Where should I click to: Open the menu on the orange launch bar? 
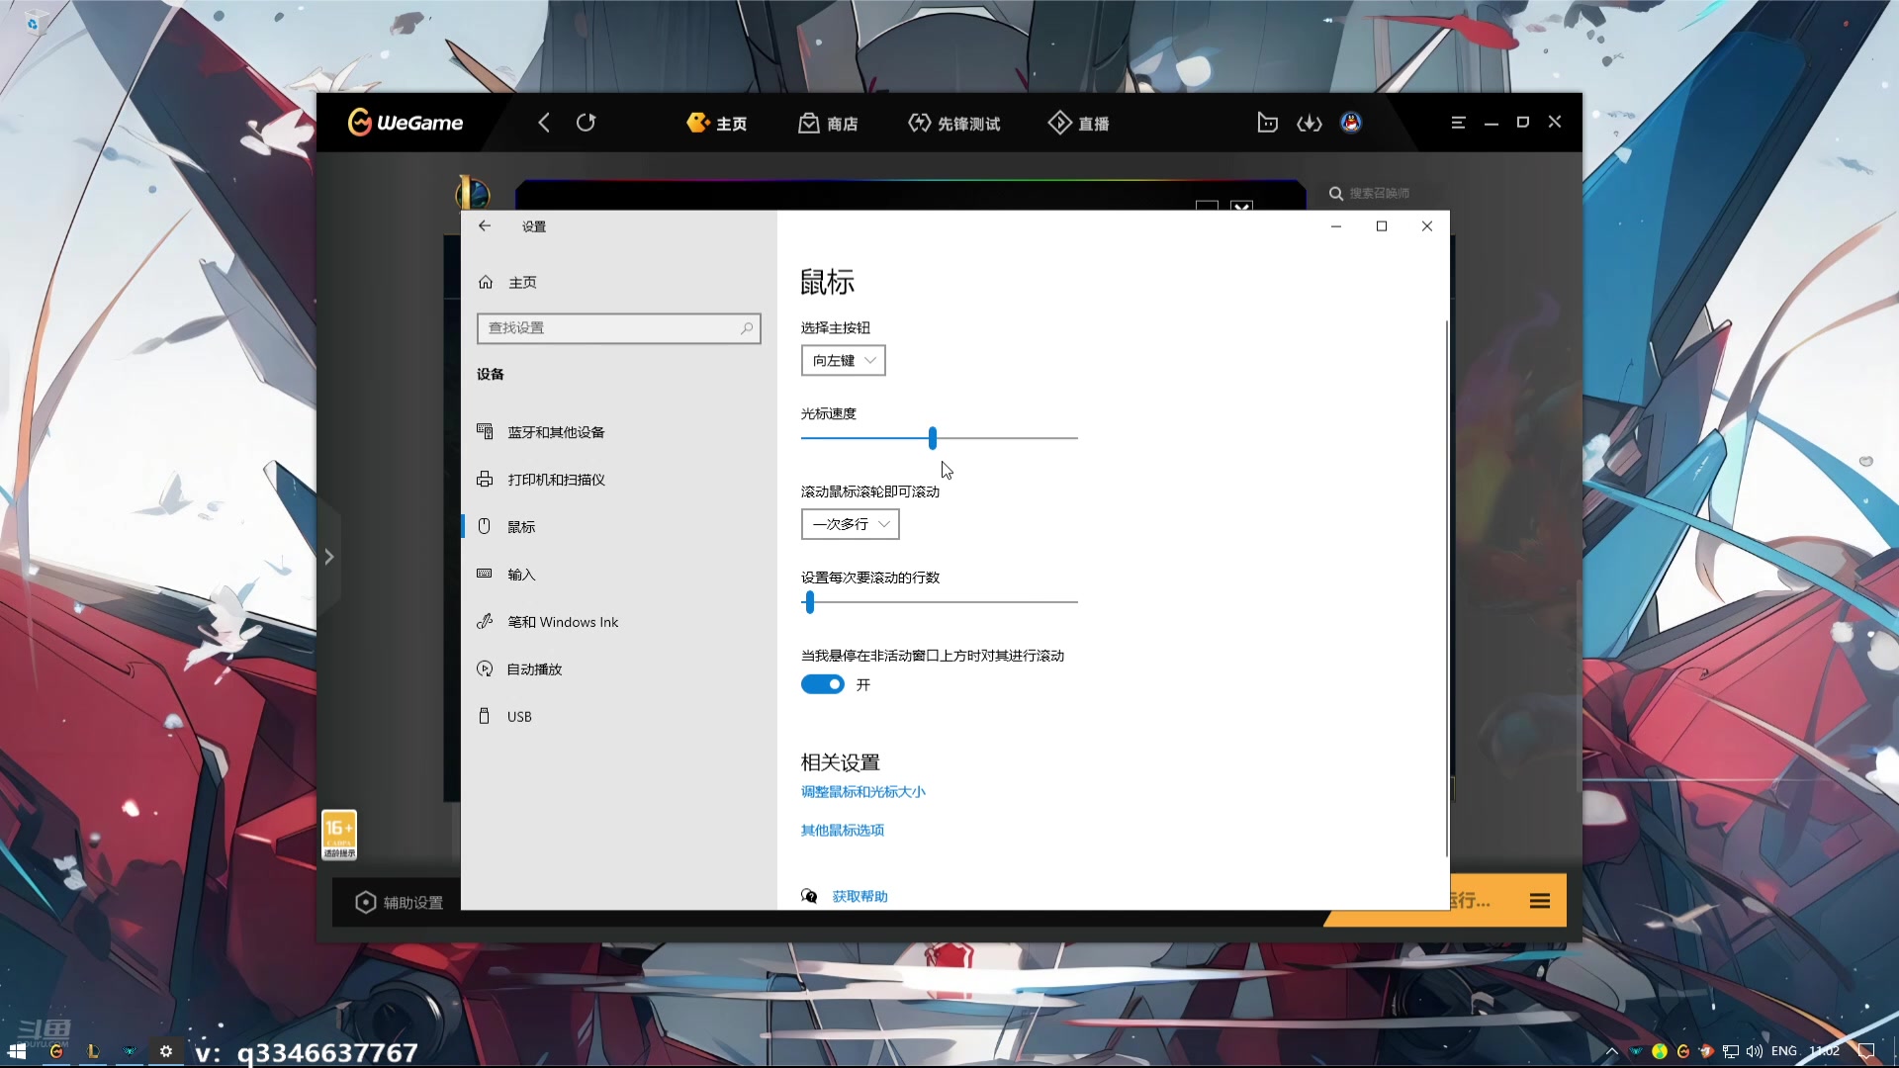[x=1540, y=901]
